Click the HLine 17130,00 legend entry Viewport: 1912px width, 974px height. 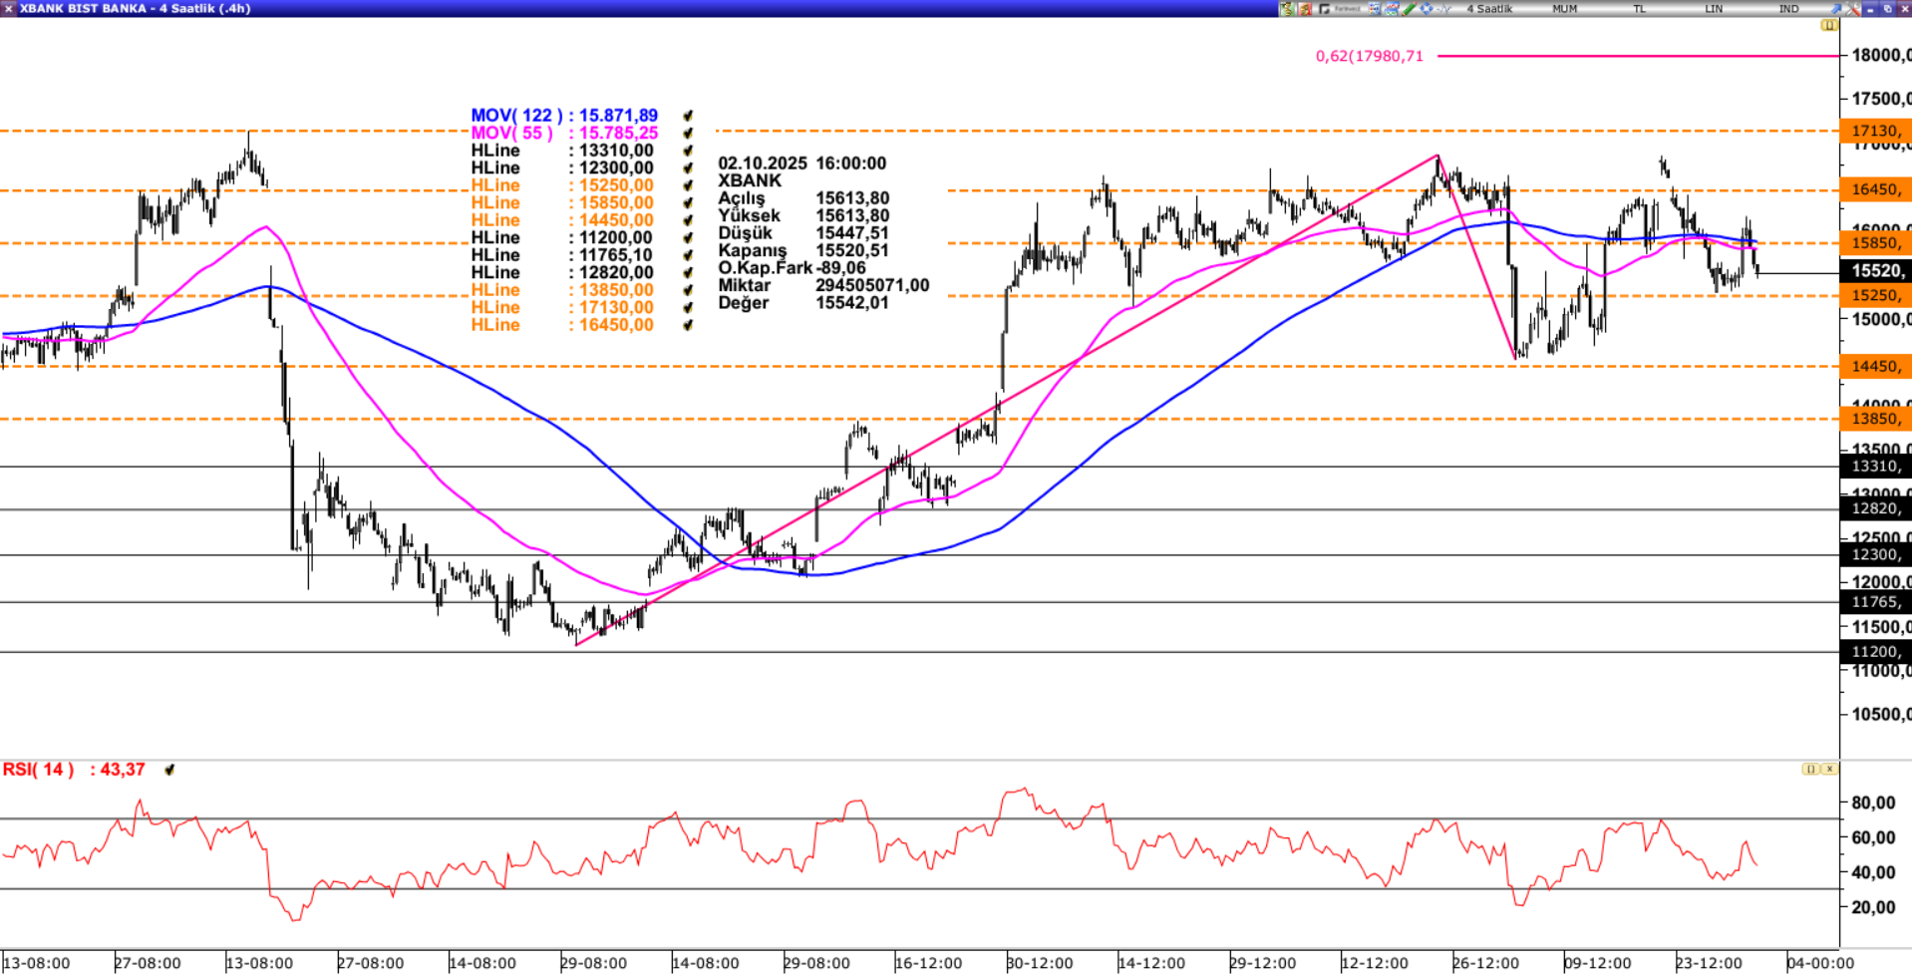pos(562,307)
